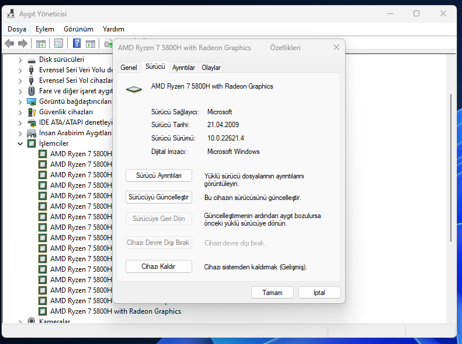Click the driver version 10.0.22621.4

coord(225,138)
